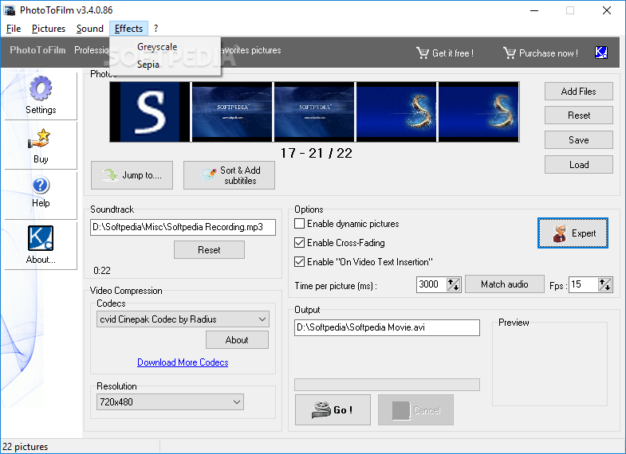Adjust the Fps spinner arrows
Image resolution: width=626 pixels, height=454 pixels.
(x=604, y=284)
